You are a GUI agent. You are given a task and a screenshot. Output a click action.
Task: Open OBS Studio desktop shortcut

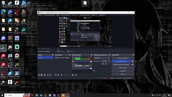[10, 65]
